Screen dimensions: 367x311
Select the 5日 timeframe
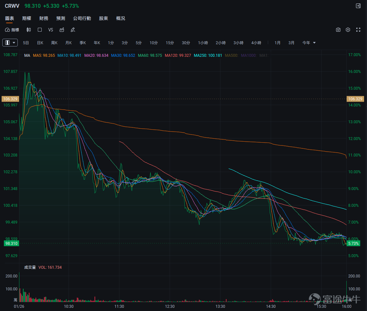26,43
